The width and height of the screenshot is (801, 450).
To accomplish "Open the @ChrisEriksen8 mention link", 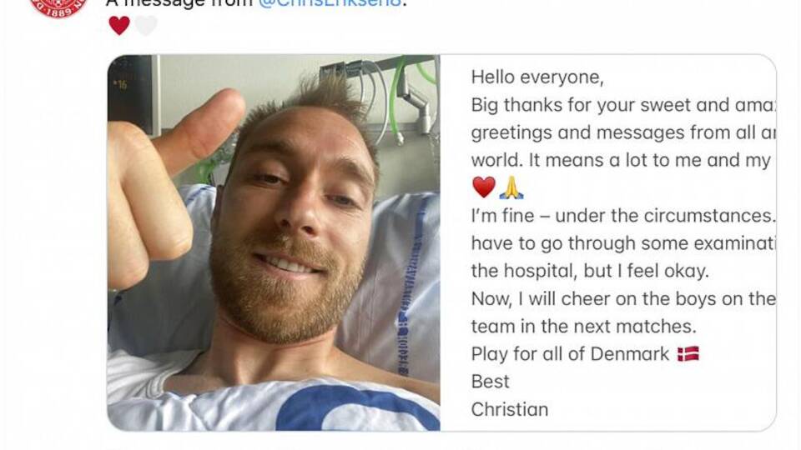I will click(330, 3).
